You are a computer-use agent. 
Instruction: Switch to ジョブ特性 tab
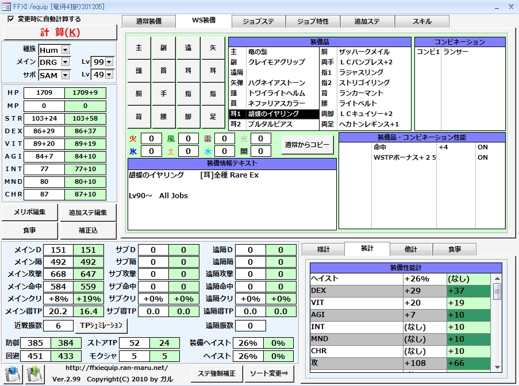[x=313, y=21]
